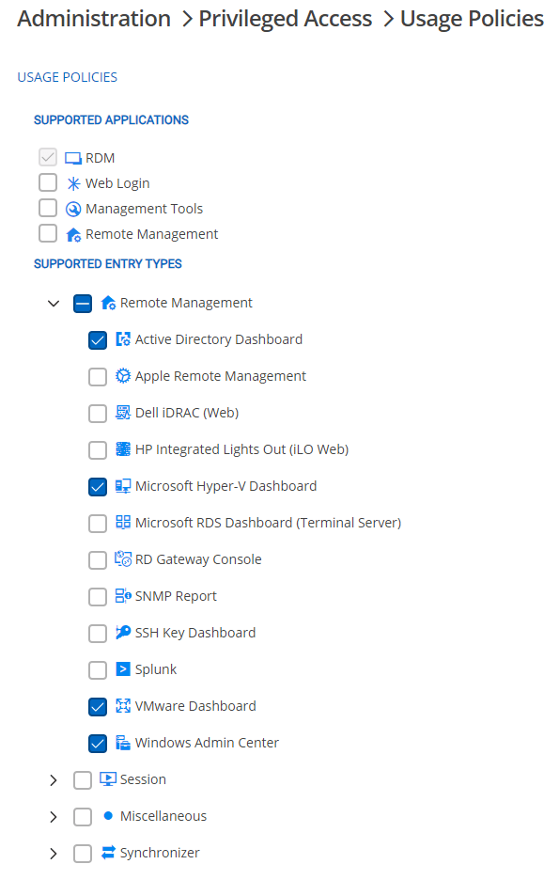Screen dimensions: 559x880
Task: Click the SUPPORTED APPLICATIONS section heading
Action: [x=111, y=120]
